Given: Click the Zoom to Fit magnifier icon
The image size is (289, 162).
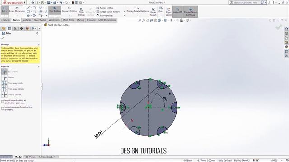Looking at the screenshot, I should [x=140, y=20].
